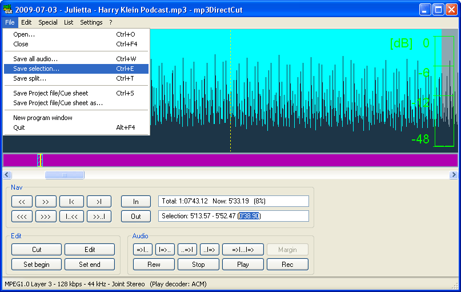Open the File menu

click(x=10, y=22)
